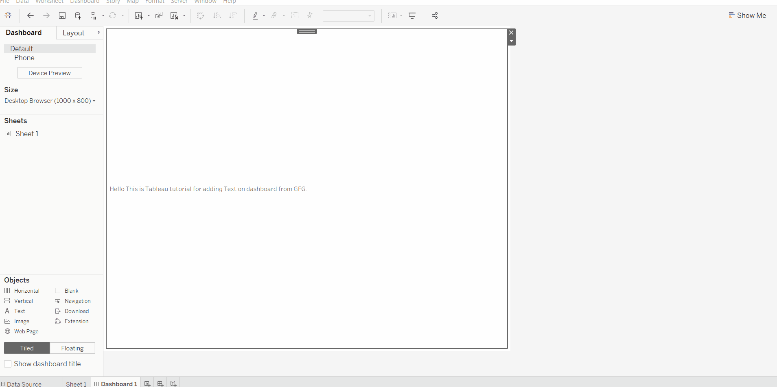Image resolution: width=777 pixels, height=387 pixels.
Task: Open the Show/Hide Cards dropdown arrow
Action: pyautogui.click(x=401, y=16)
